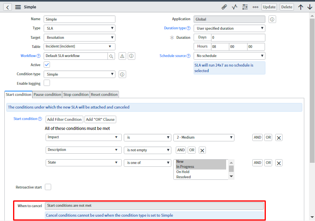Click the Schedule source link label
Image resolution: width=315 pixels, height=221 pixels.
[x=173, y=56]
